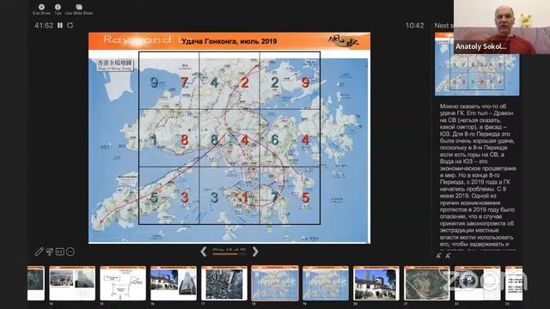Select the green satellite view slide thumbnail
The width and height of the screenshot is (550, 309).
click(x=427, y=283)
